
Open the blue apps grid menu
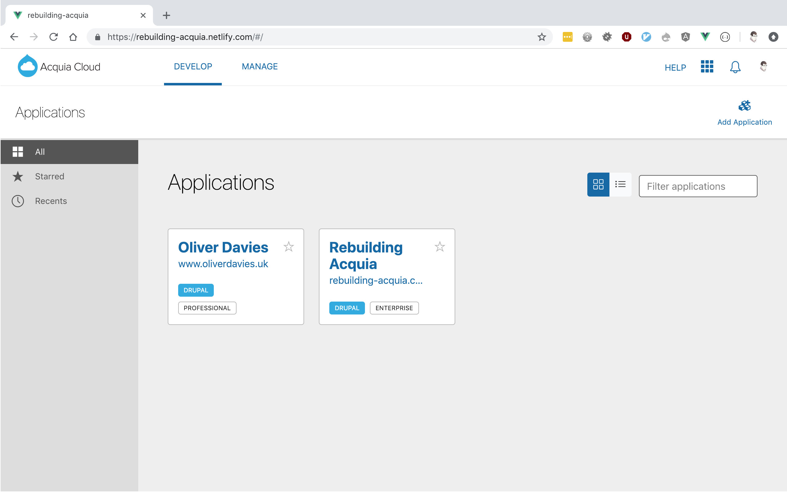[x=707, y=67]
